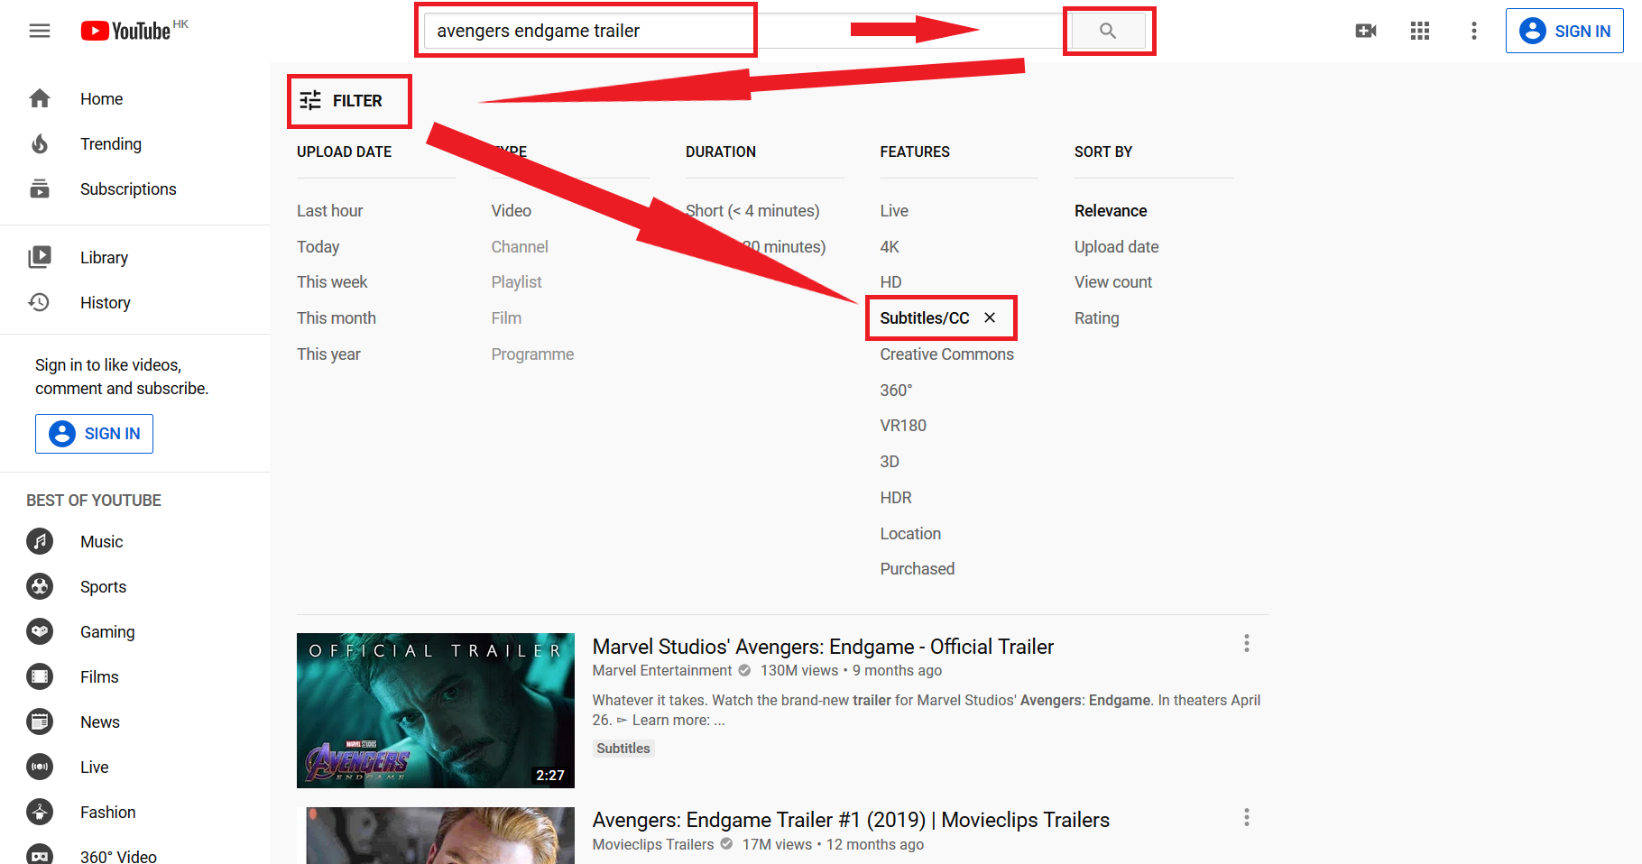
Task: Click the YouTube logo
Action: click(125, 31)
